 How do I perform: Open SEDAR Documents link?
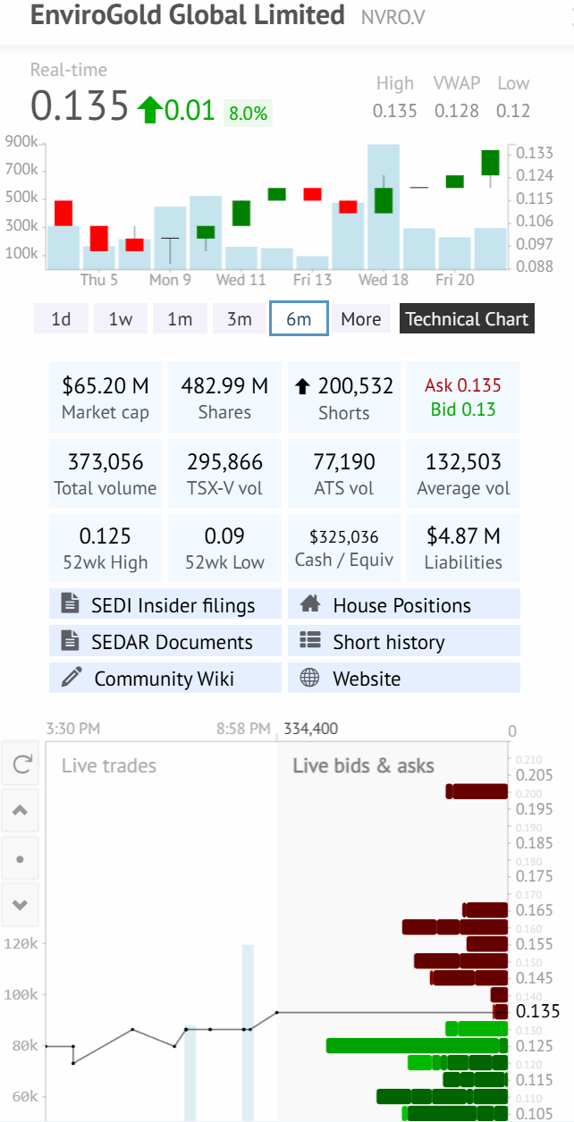click(x=165, y=642)
